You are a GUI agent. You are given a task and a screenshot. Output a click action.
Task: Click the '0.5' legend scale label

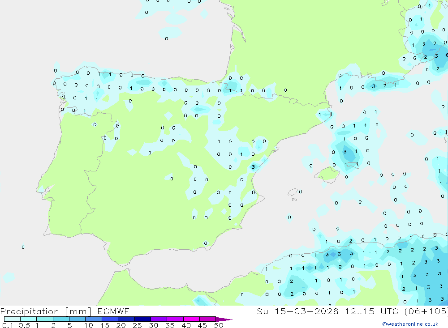[x=24, y=325]
